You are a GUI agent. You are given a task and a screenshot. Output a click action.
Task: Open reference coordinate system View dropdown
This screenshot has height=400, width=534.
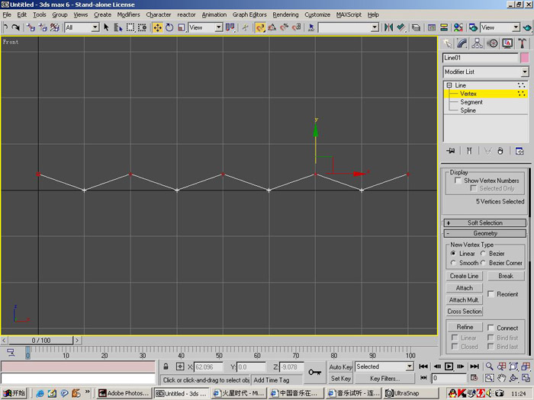click(219, 27)
